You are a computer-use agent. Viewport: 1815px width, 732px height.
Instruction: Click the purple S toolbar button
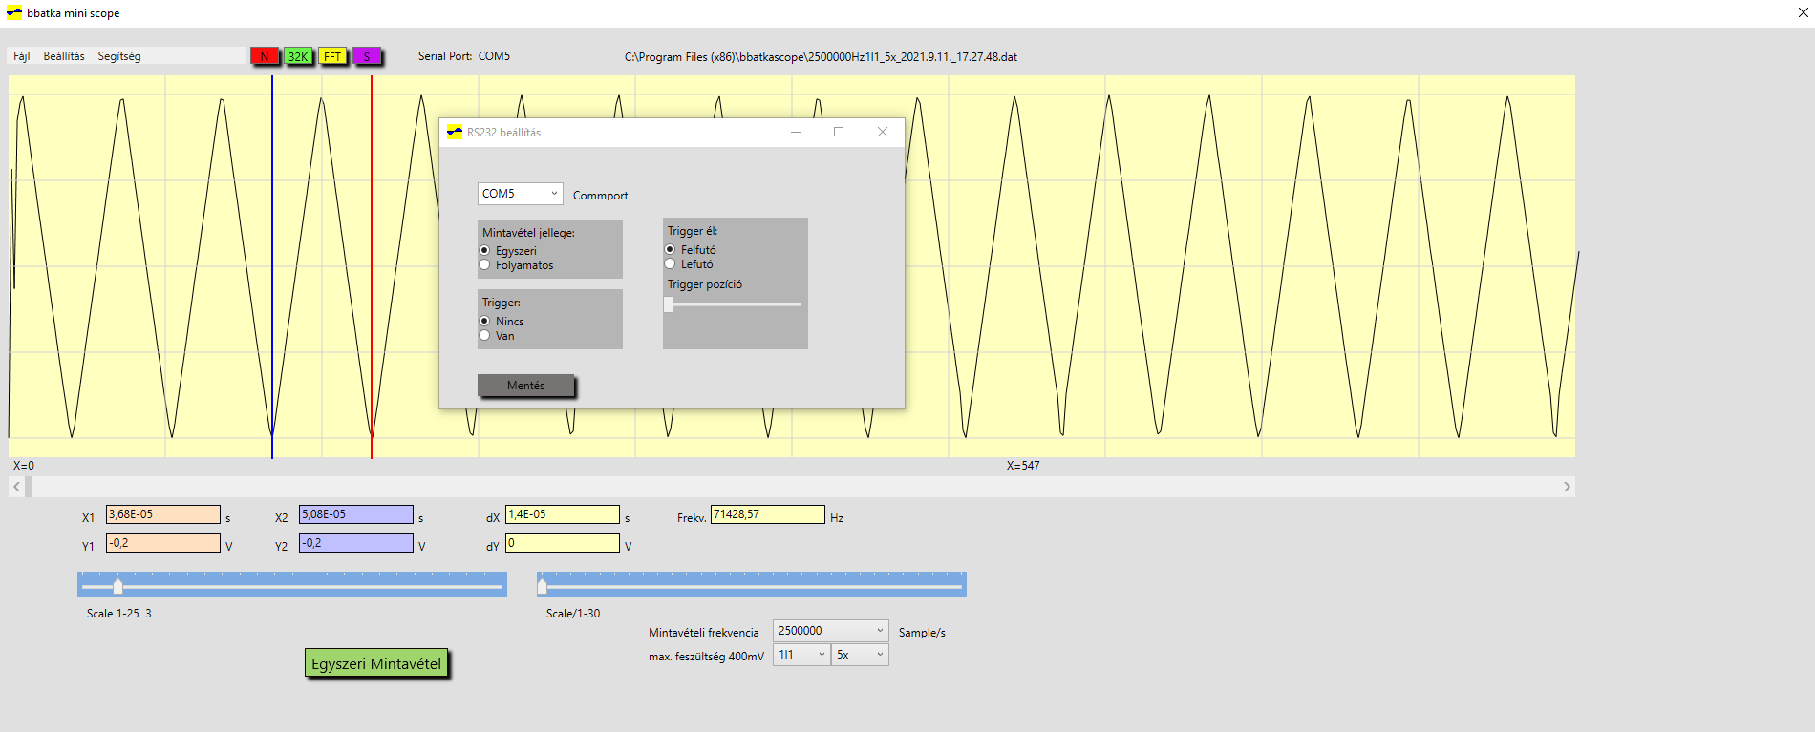tap(366, 56)
